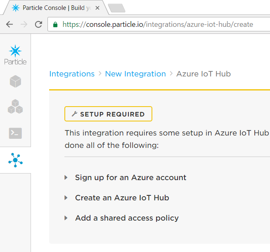Click the green secure lock icon

tap(55, 24)
